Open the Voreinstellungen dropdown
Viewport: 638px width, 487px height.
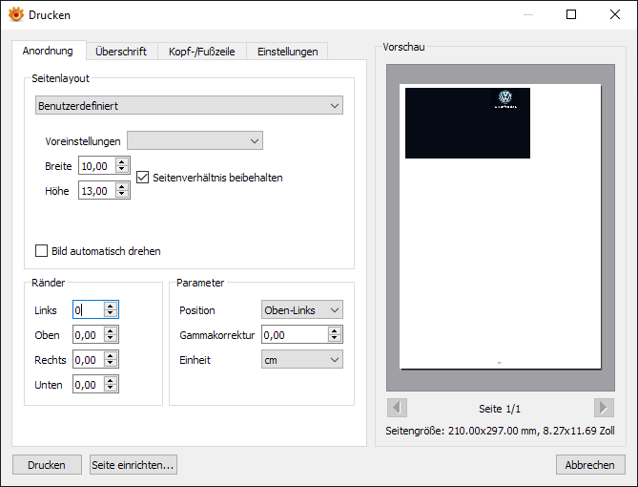(x=195, y=140)
